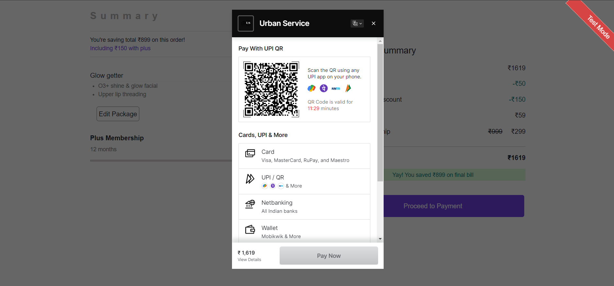
Task: Click the ₹ 1,619 amount in dialog footer
Action: point(246,253)
